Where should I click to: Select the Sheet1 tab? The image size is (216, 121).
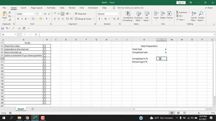pos(21,109)
